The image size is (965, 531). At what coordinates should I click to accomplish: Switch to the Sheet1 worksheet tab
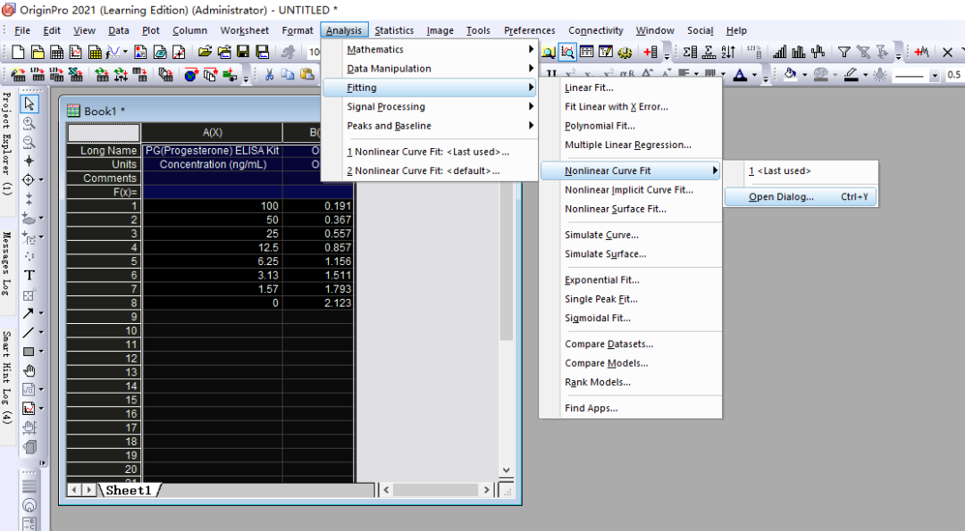(129, 490)
